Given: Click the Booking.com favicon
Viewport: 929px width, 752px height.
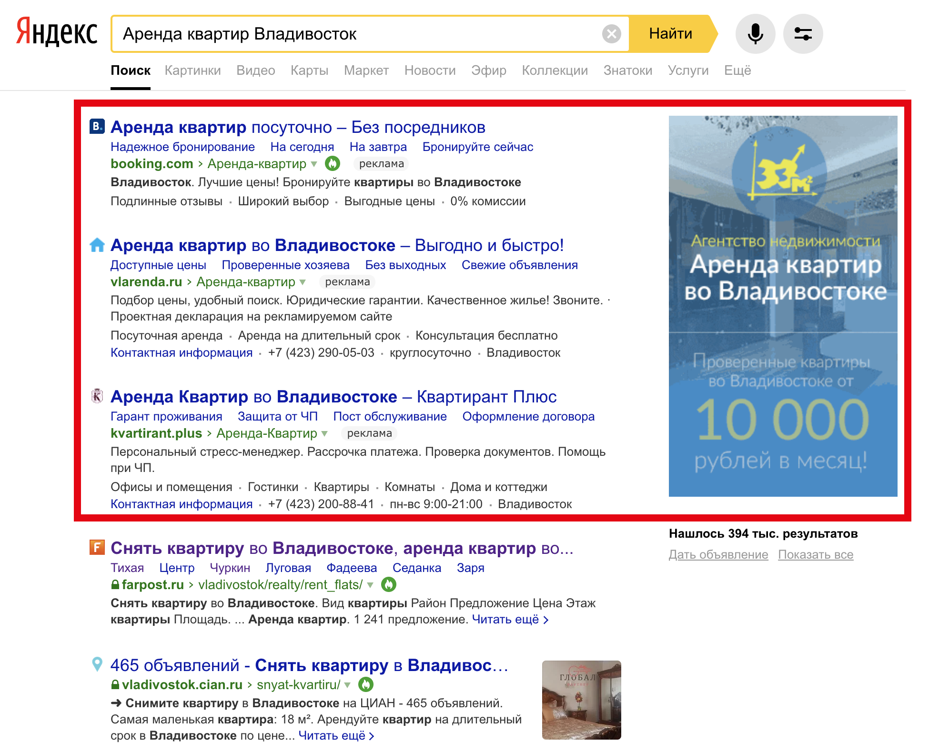Looking at the screenshot, I should coord(97,126).
